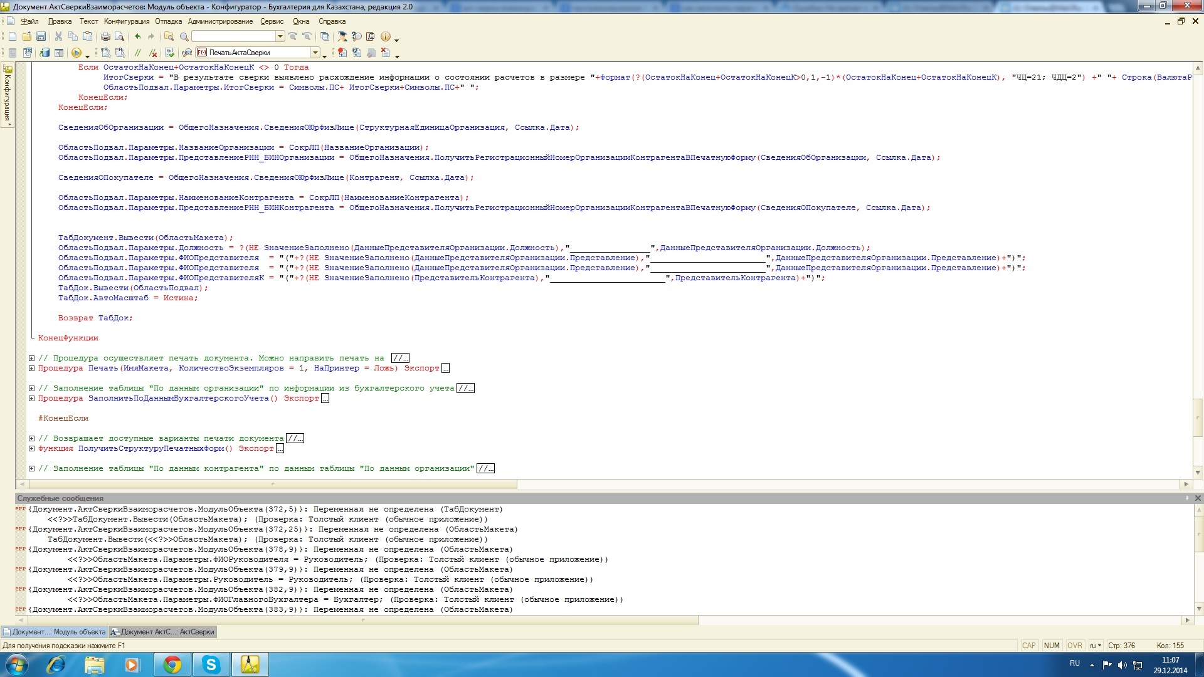The height and width of the screenshot is (677, 1204).
Task: Expand Процедура ЗаполнитьПоДаннымБухгалтерскогоУчета block
Action: point(31,398)
